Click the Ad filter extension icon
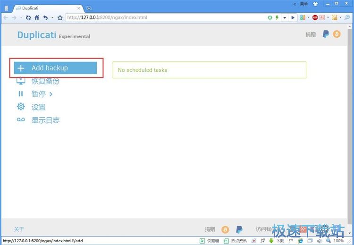This screenshot has width=354, height=245. [322, 17]
